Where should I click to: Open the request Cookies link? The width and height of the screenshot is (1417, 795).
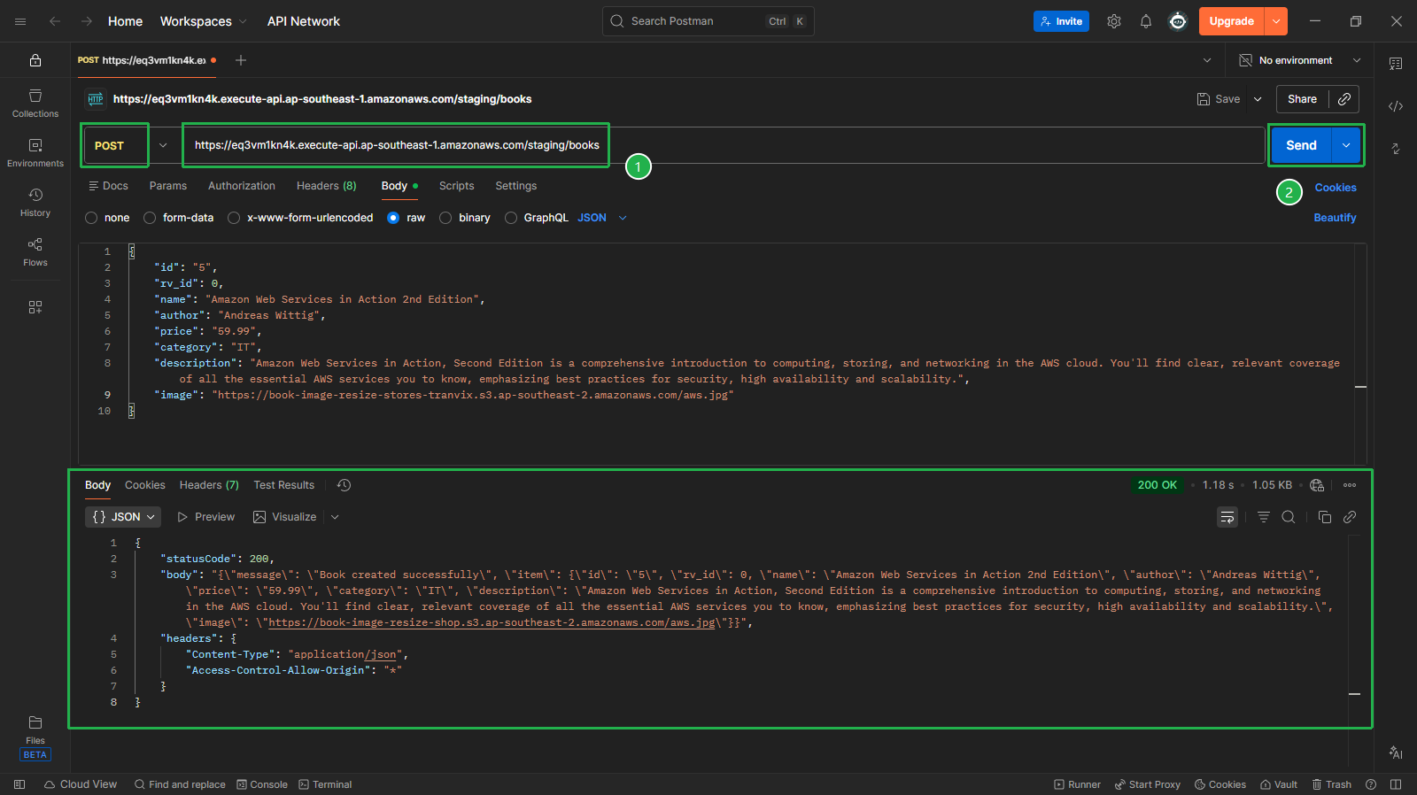tap(1336, 188)
